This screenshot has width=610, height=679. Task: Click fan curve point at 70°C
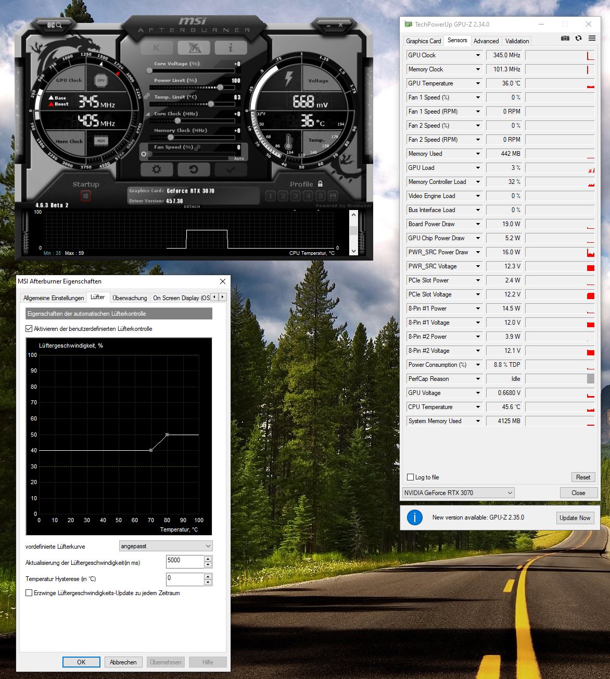151,450
